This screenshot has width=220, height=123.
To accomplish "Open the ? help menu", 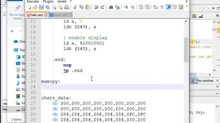I will tap(71, 1).
